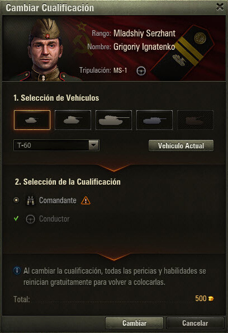
Task: Click the green checkmark next to Conductor
Action: [16, 218]
